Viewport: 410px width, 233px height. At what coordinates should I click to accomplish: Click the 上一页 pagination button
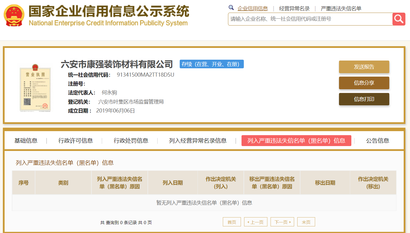256,222
